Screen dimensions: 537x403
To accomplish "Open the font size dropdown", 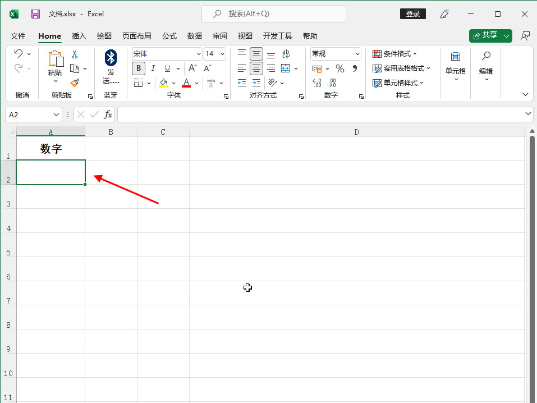I will pyautogui.click(x=222, y=54).
